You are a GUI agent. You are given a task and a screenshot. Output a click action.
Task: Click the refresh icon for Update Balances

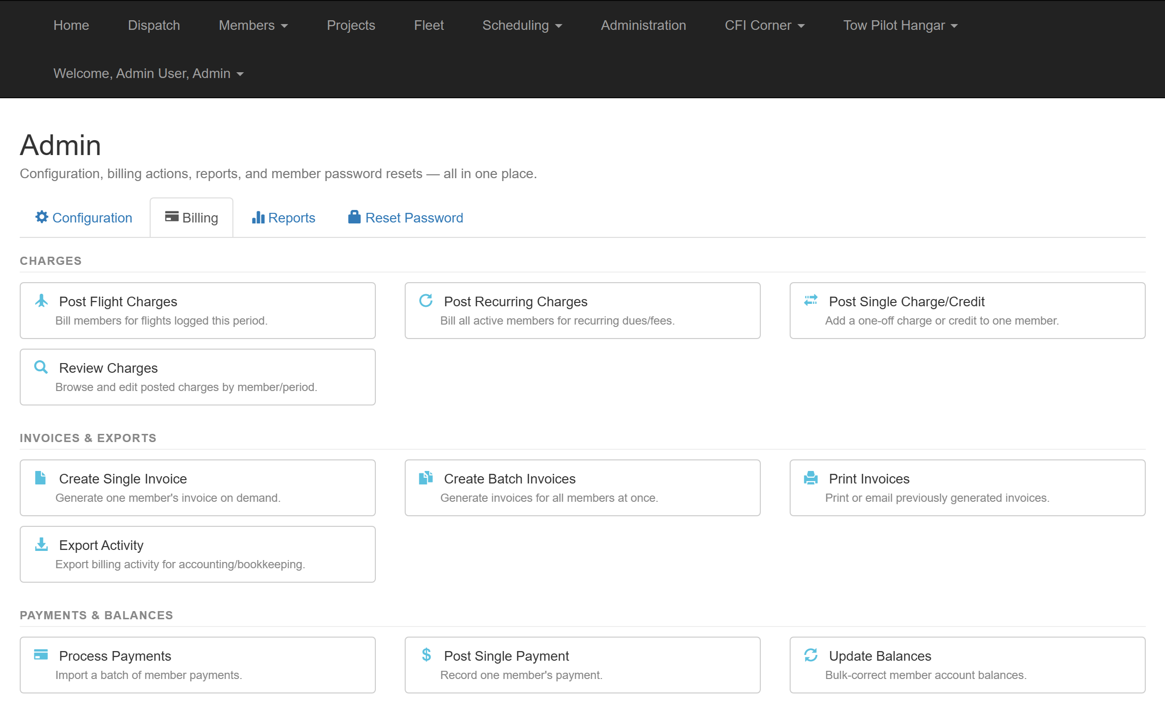pyautogui.click(x=811, y=655)
